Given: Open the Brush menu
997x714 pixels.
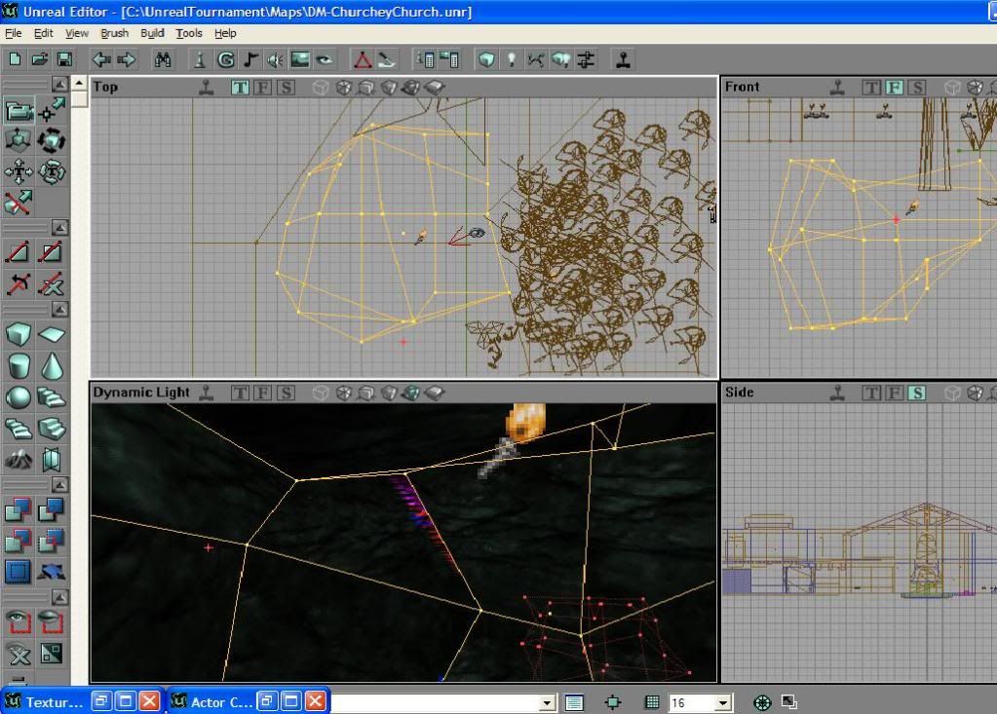Looking at the screenshot, I should (x=114, y=33).
